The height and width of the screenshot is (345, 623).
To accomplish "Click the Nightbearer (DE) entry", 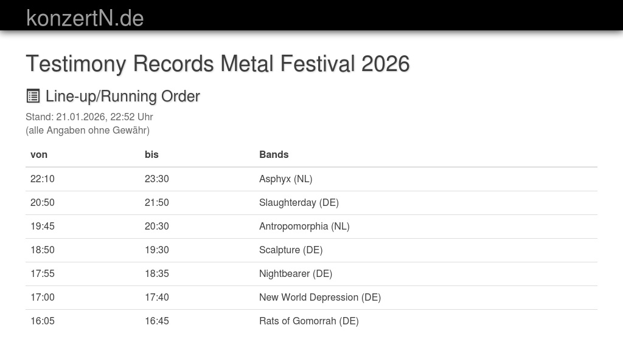I will click(x=296, y=273).
